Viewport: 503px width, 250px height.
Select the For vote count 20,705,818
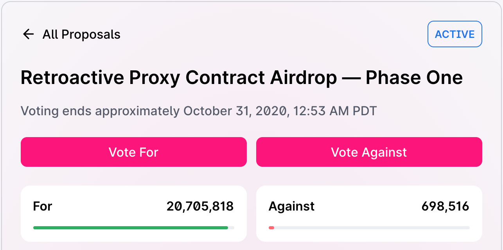[x=200, y=206]
